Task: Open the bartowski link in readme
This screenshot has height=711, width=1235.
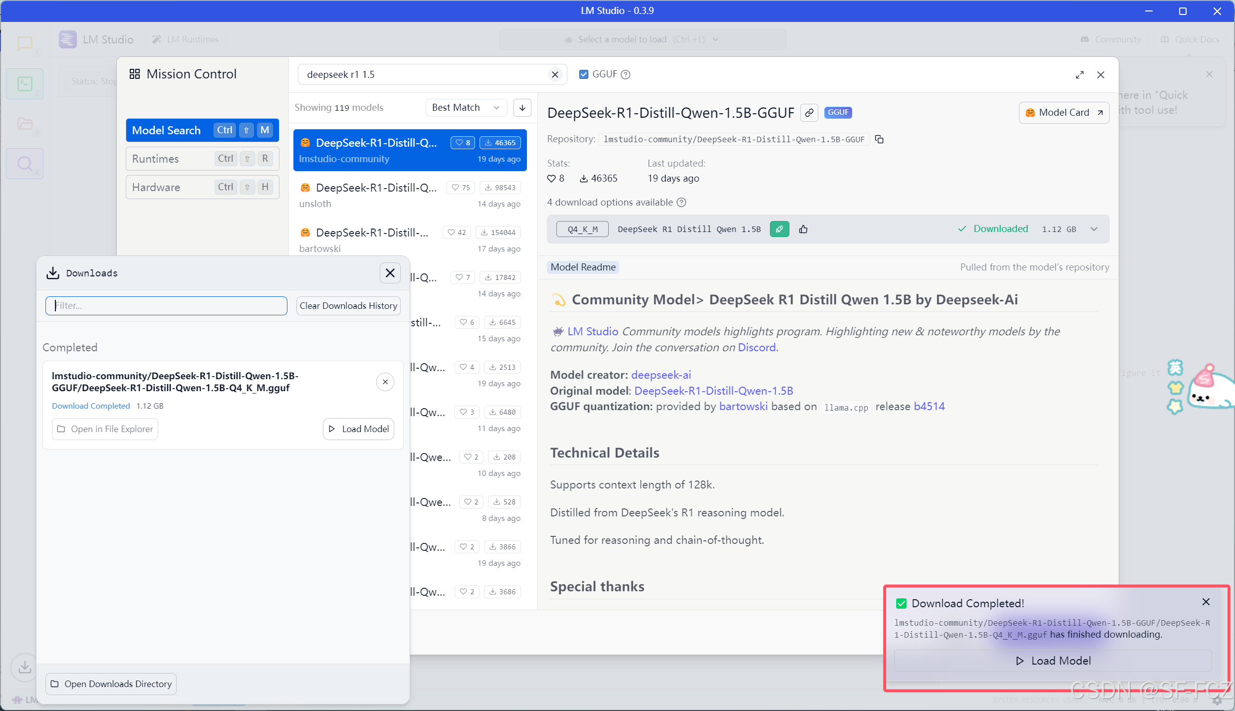Action: click(743, 406)
